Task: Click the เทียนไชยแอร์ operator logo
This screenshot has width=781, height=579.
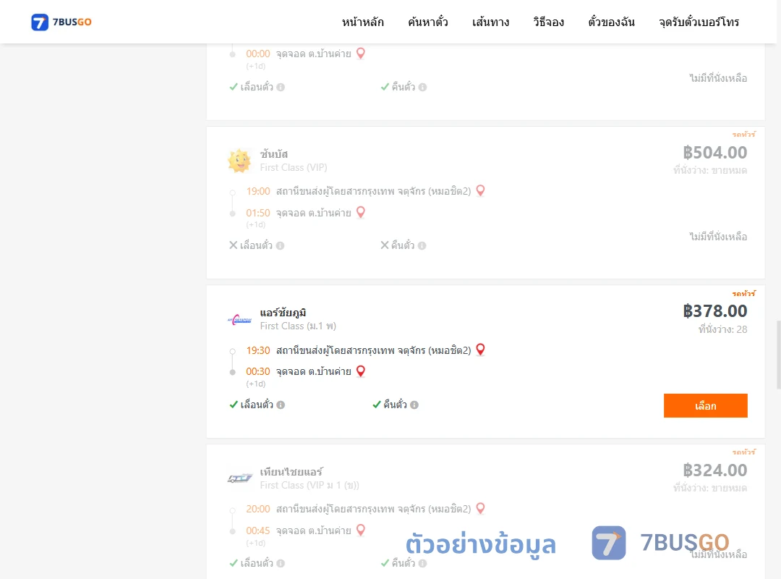Action: click(x=239, y=478)
